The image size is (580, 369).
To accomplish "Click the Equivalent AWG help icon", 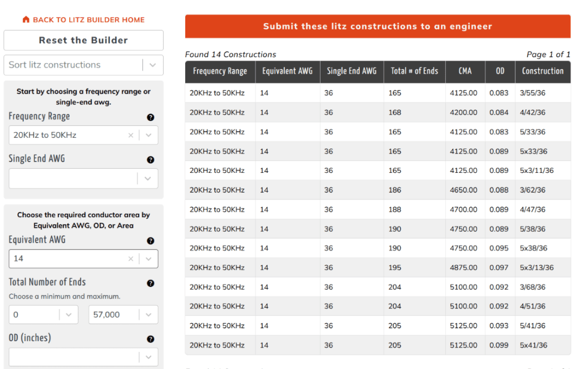I will pyautogui.click(x=151, y=241).
